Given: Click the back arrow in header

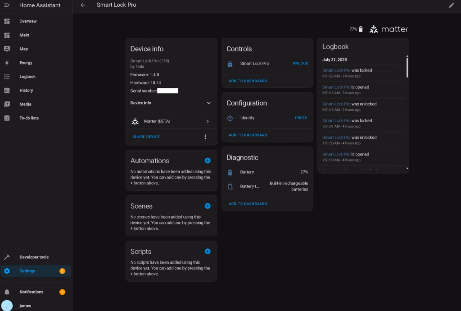Looking at the screenshot, I should 83,5.
